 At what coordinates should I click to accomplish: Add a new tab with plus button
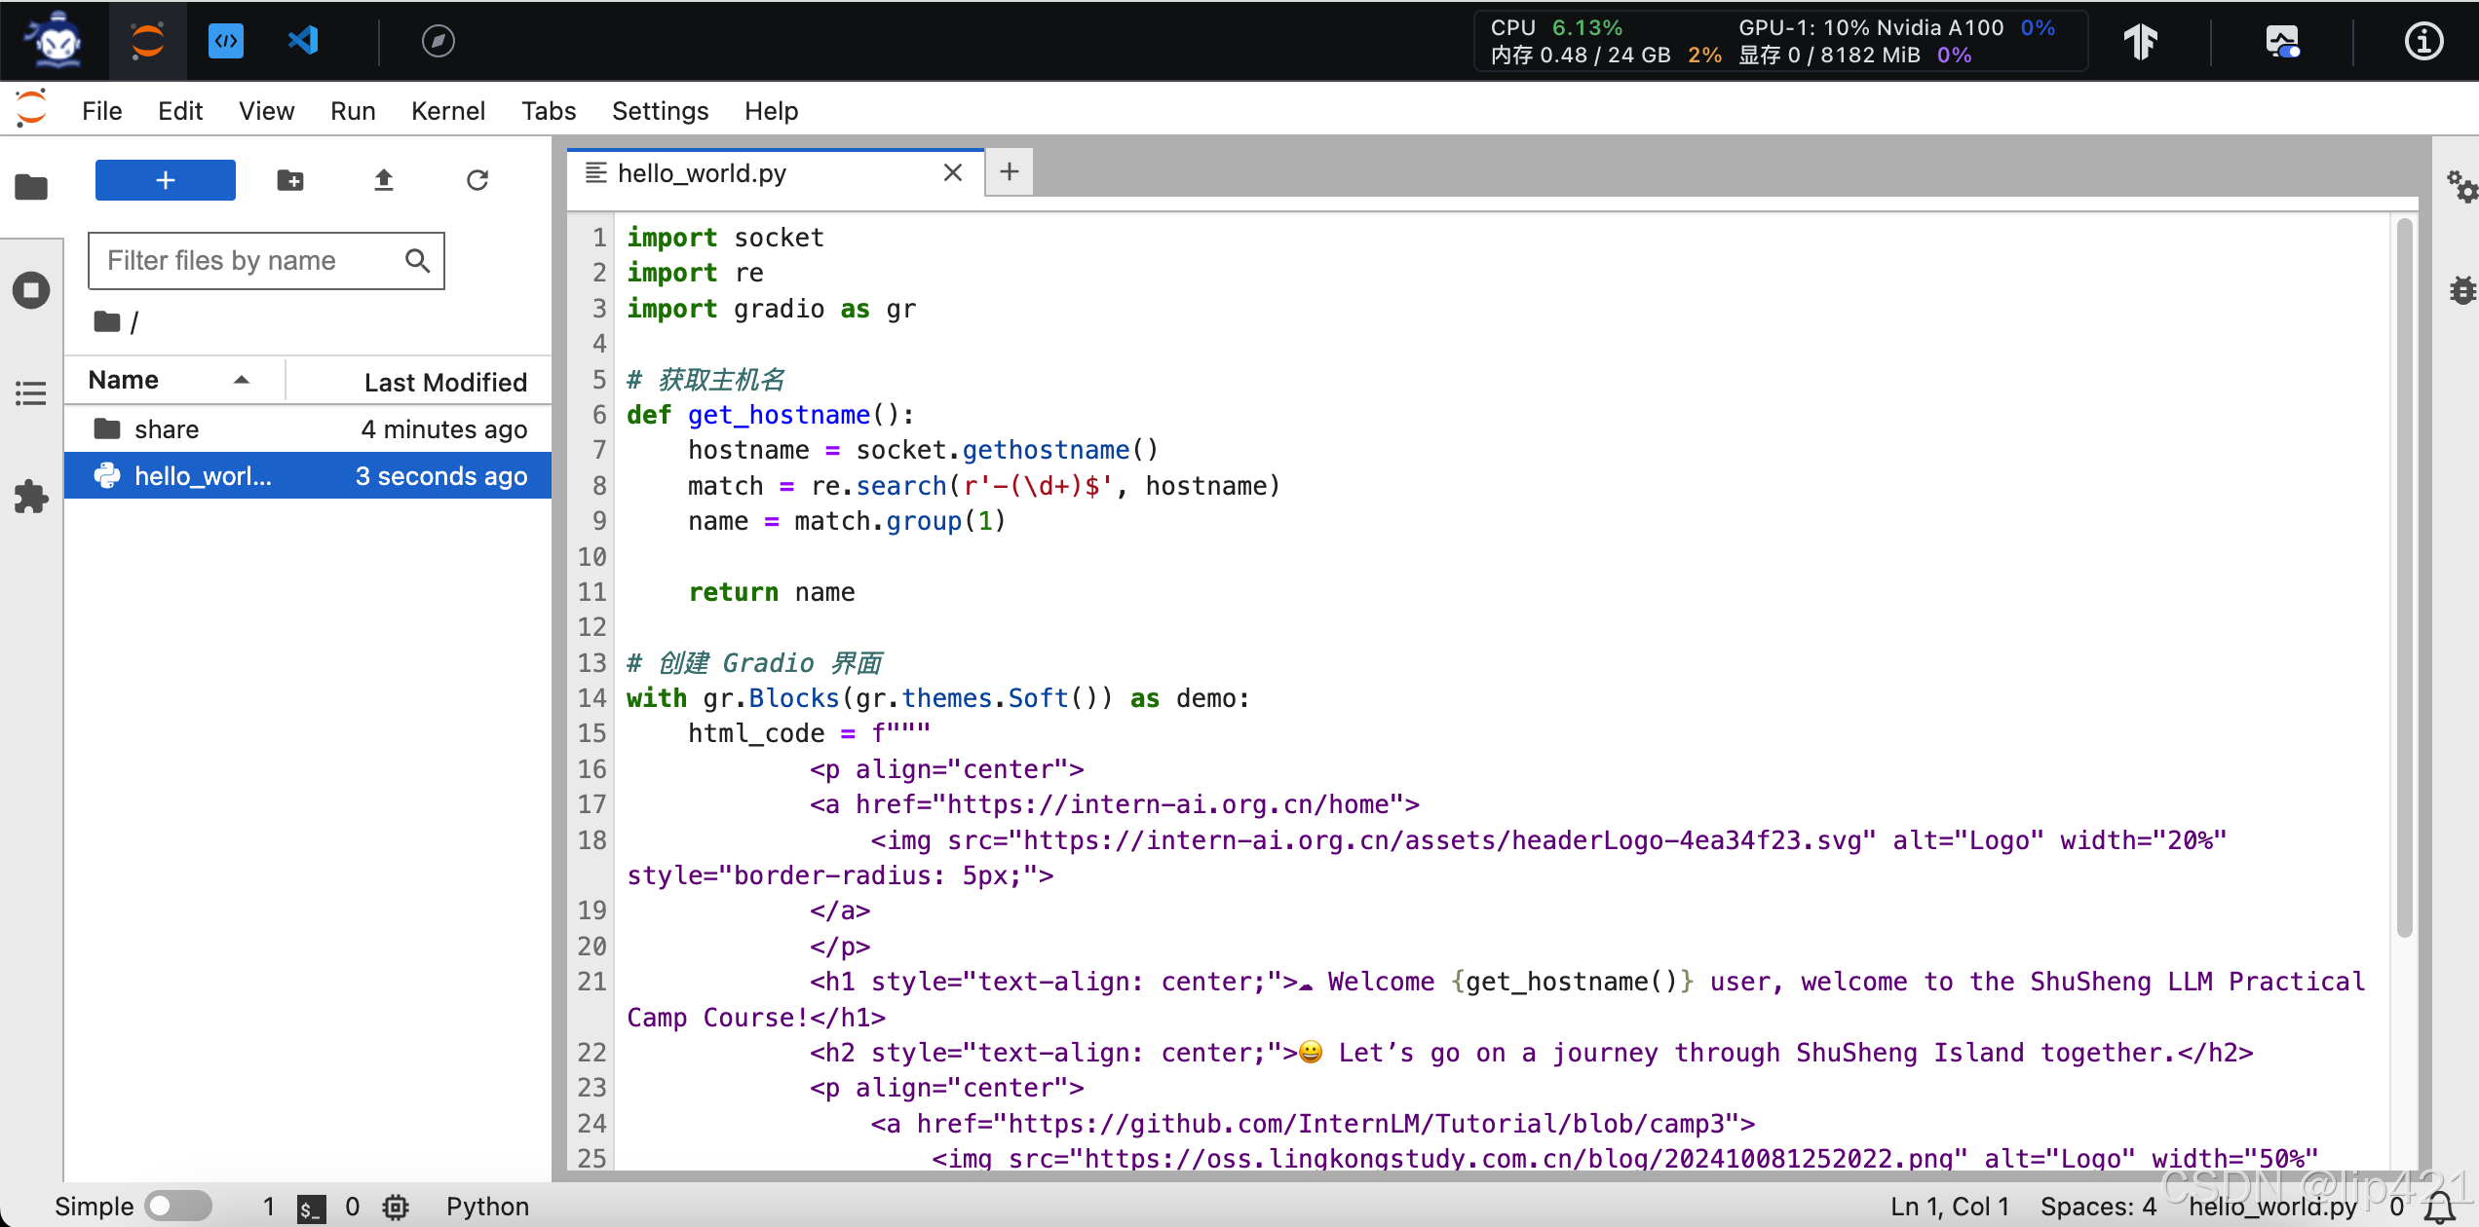click(1009, 172)
